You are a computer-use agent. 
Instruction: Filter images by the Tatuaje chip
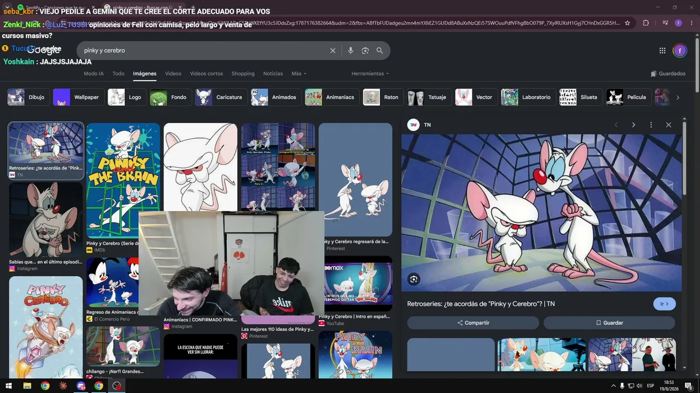coord(429,97)
